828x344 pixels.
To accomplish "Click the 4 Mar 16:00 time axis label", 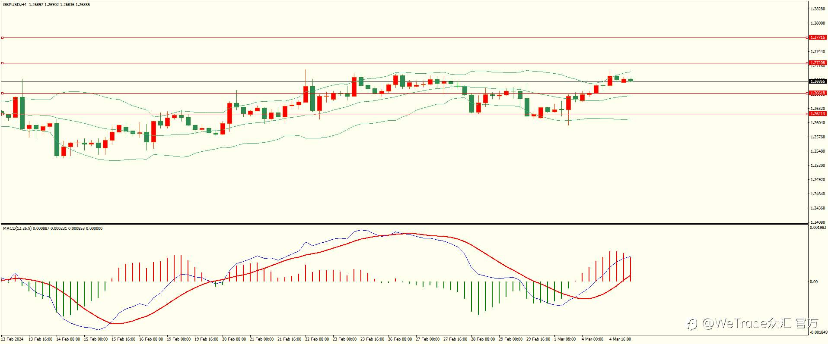I will pos(620,339).
